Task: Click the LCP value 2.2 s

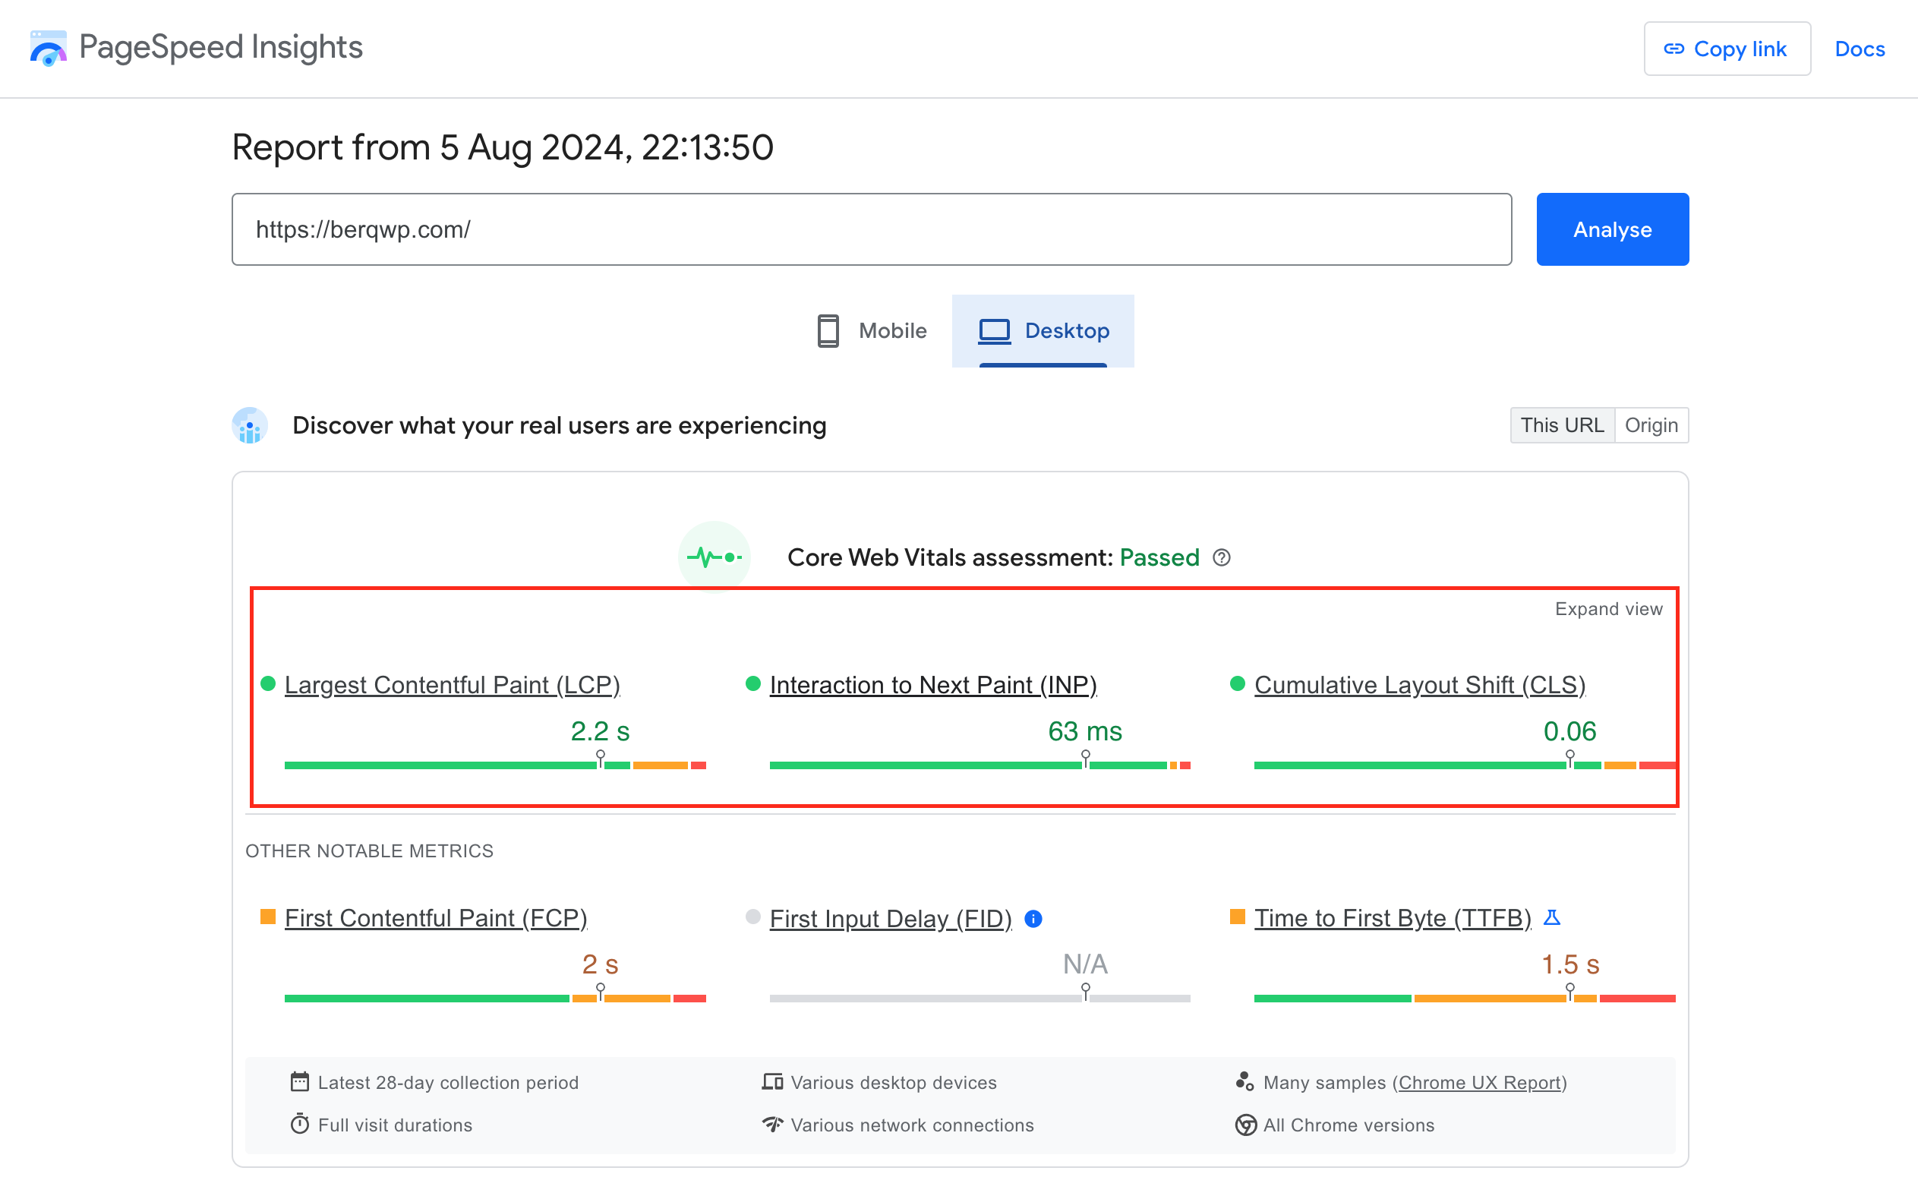Action: (600, 731)
